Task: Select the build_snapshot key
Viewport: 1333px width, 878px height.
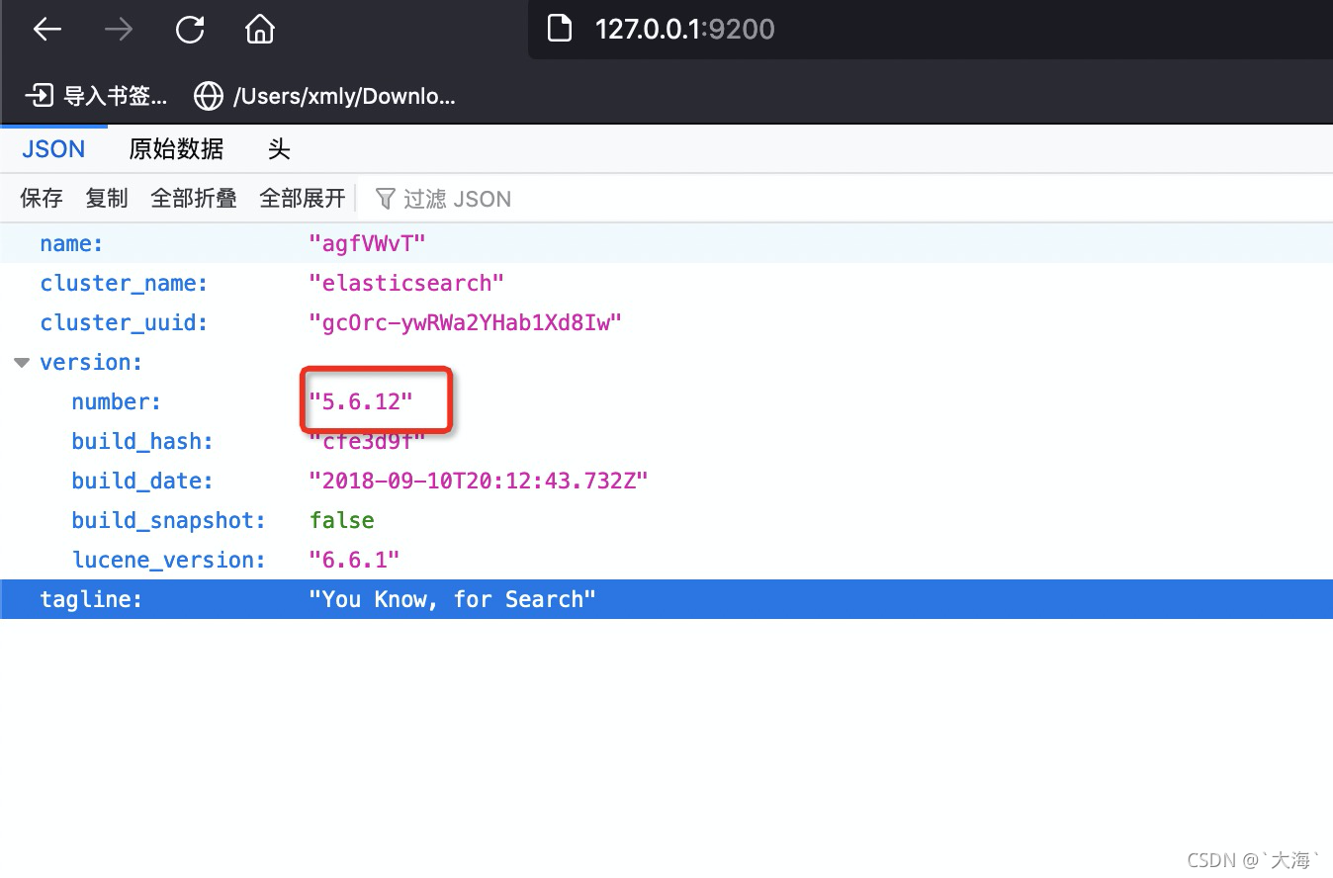Action: click(x=169, y=520)
